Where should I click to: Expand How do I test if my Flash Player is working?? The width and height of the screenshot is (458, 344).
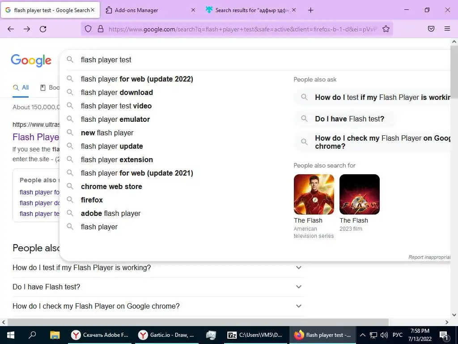pyautogui.click(x=158, y=268)
